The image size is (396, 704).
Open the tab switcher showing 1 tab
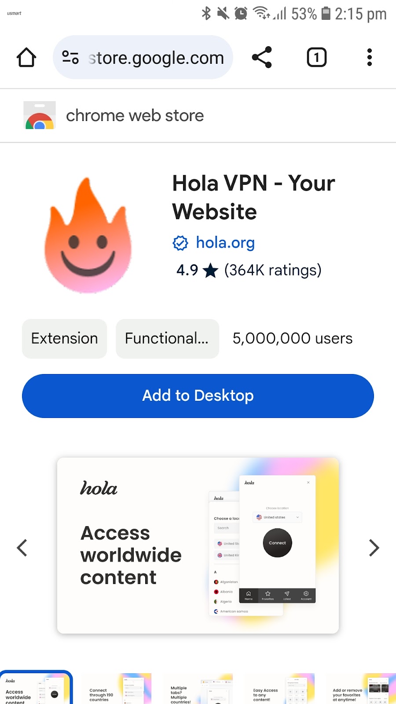pyautogui.click(x=317, y=58)
